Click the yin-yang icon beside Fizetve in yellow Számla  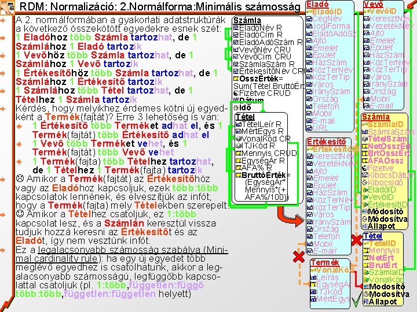365,168
